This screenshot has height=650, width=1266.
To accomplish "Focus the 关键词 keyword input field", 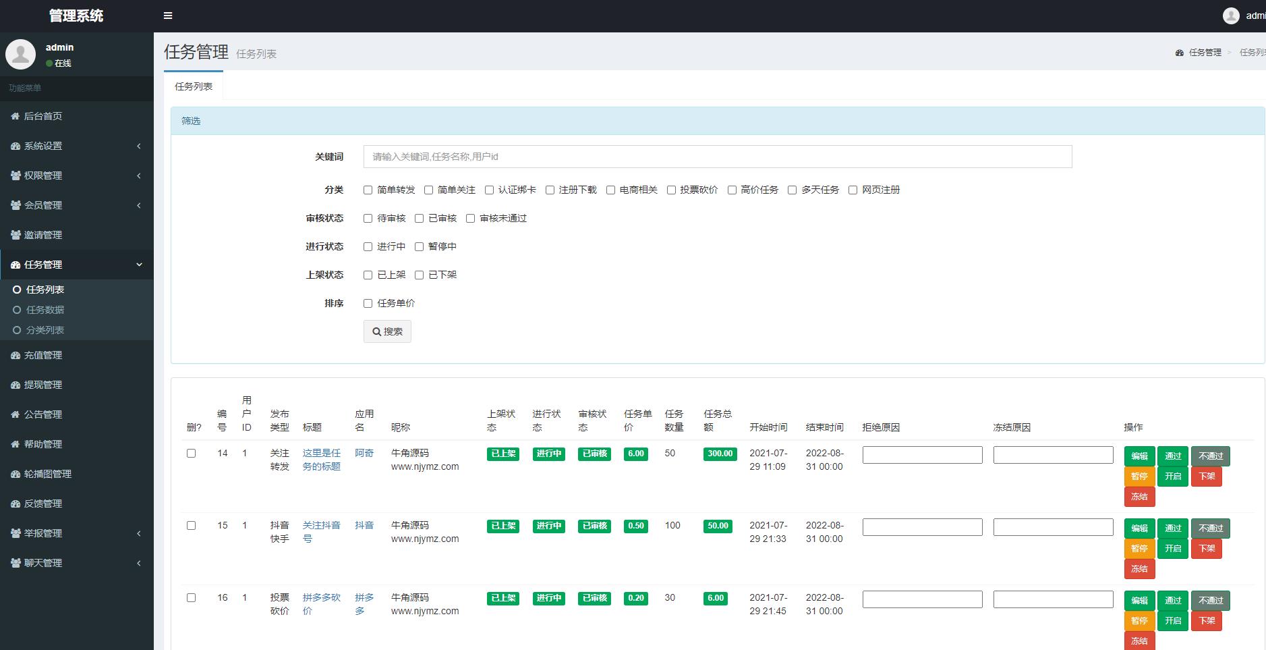I will (x=718, y=157).
